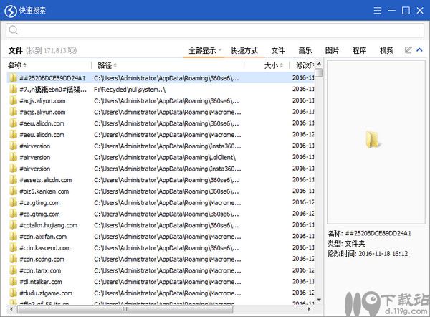Collapse the filter bar with up chevron

pyautogui.click(x=419, y=50)
